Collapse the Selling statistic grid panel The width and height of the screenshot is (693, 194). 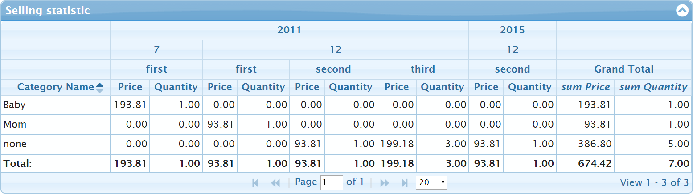(682, 11)
